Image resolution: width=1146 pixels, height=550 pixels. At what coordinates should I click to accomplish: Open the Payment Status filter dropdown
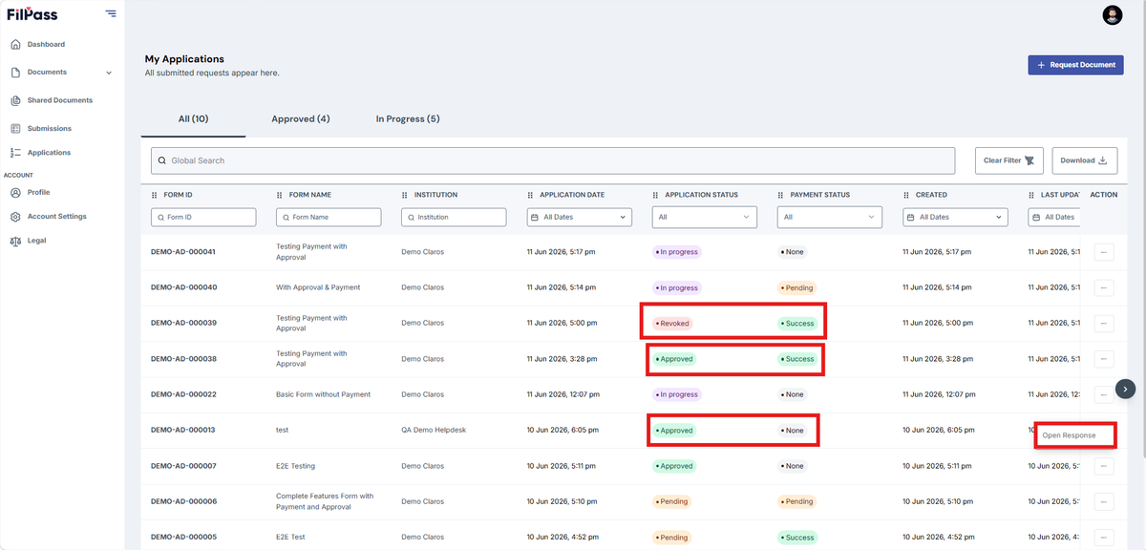click(x=830, y=218)
